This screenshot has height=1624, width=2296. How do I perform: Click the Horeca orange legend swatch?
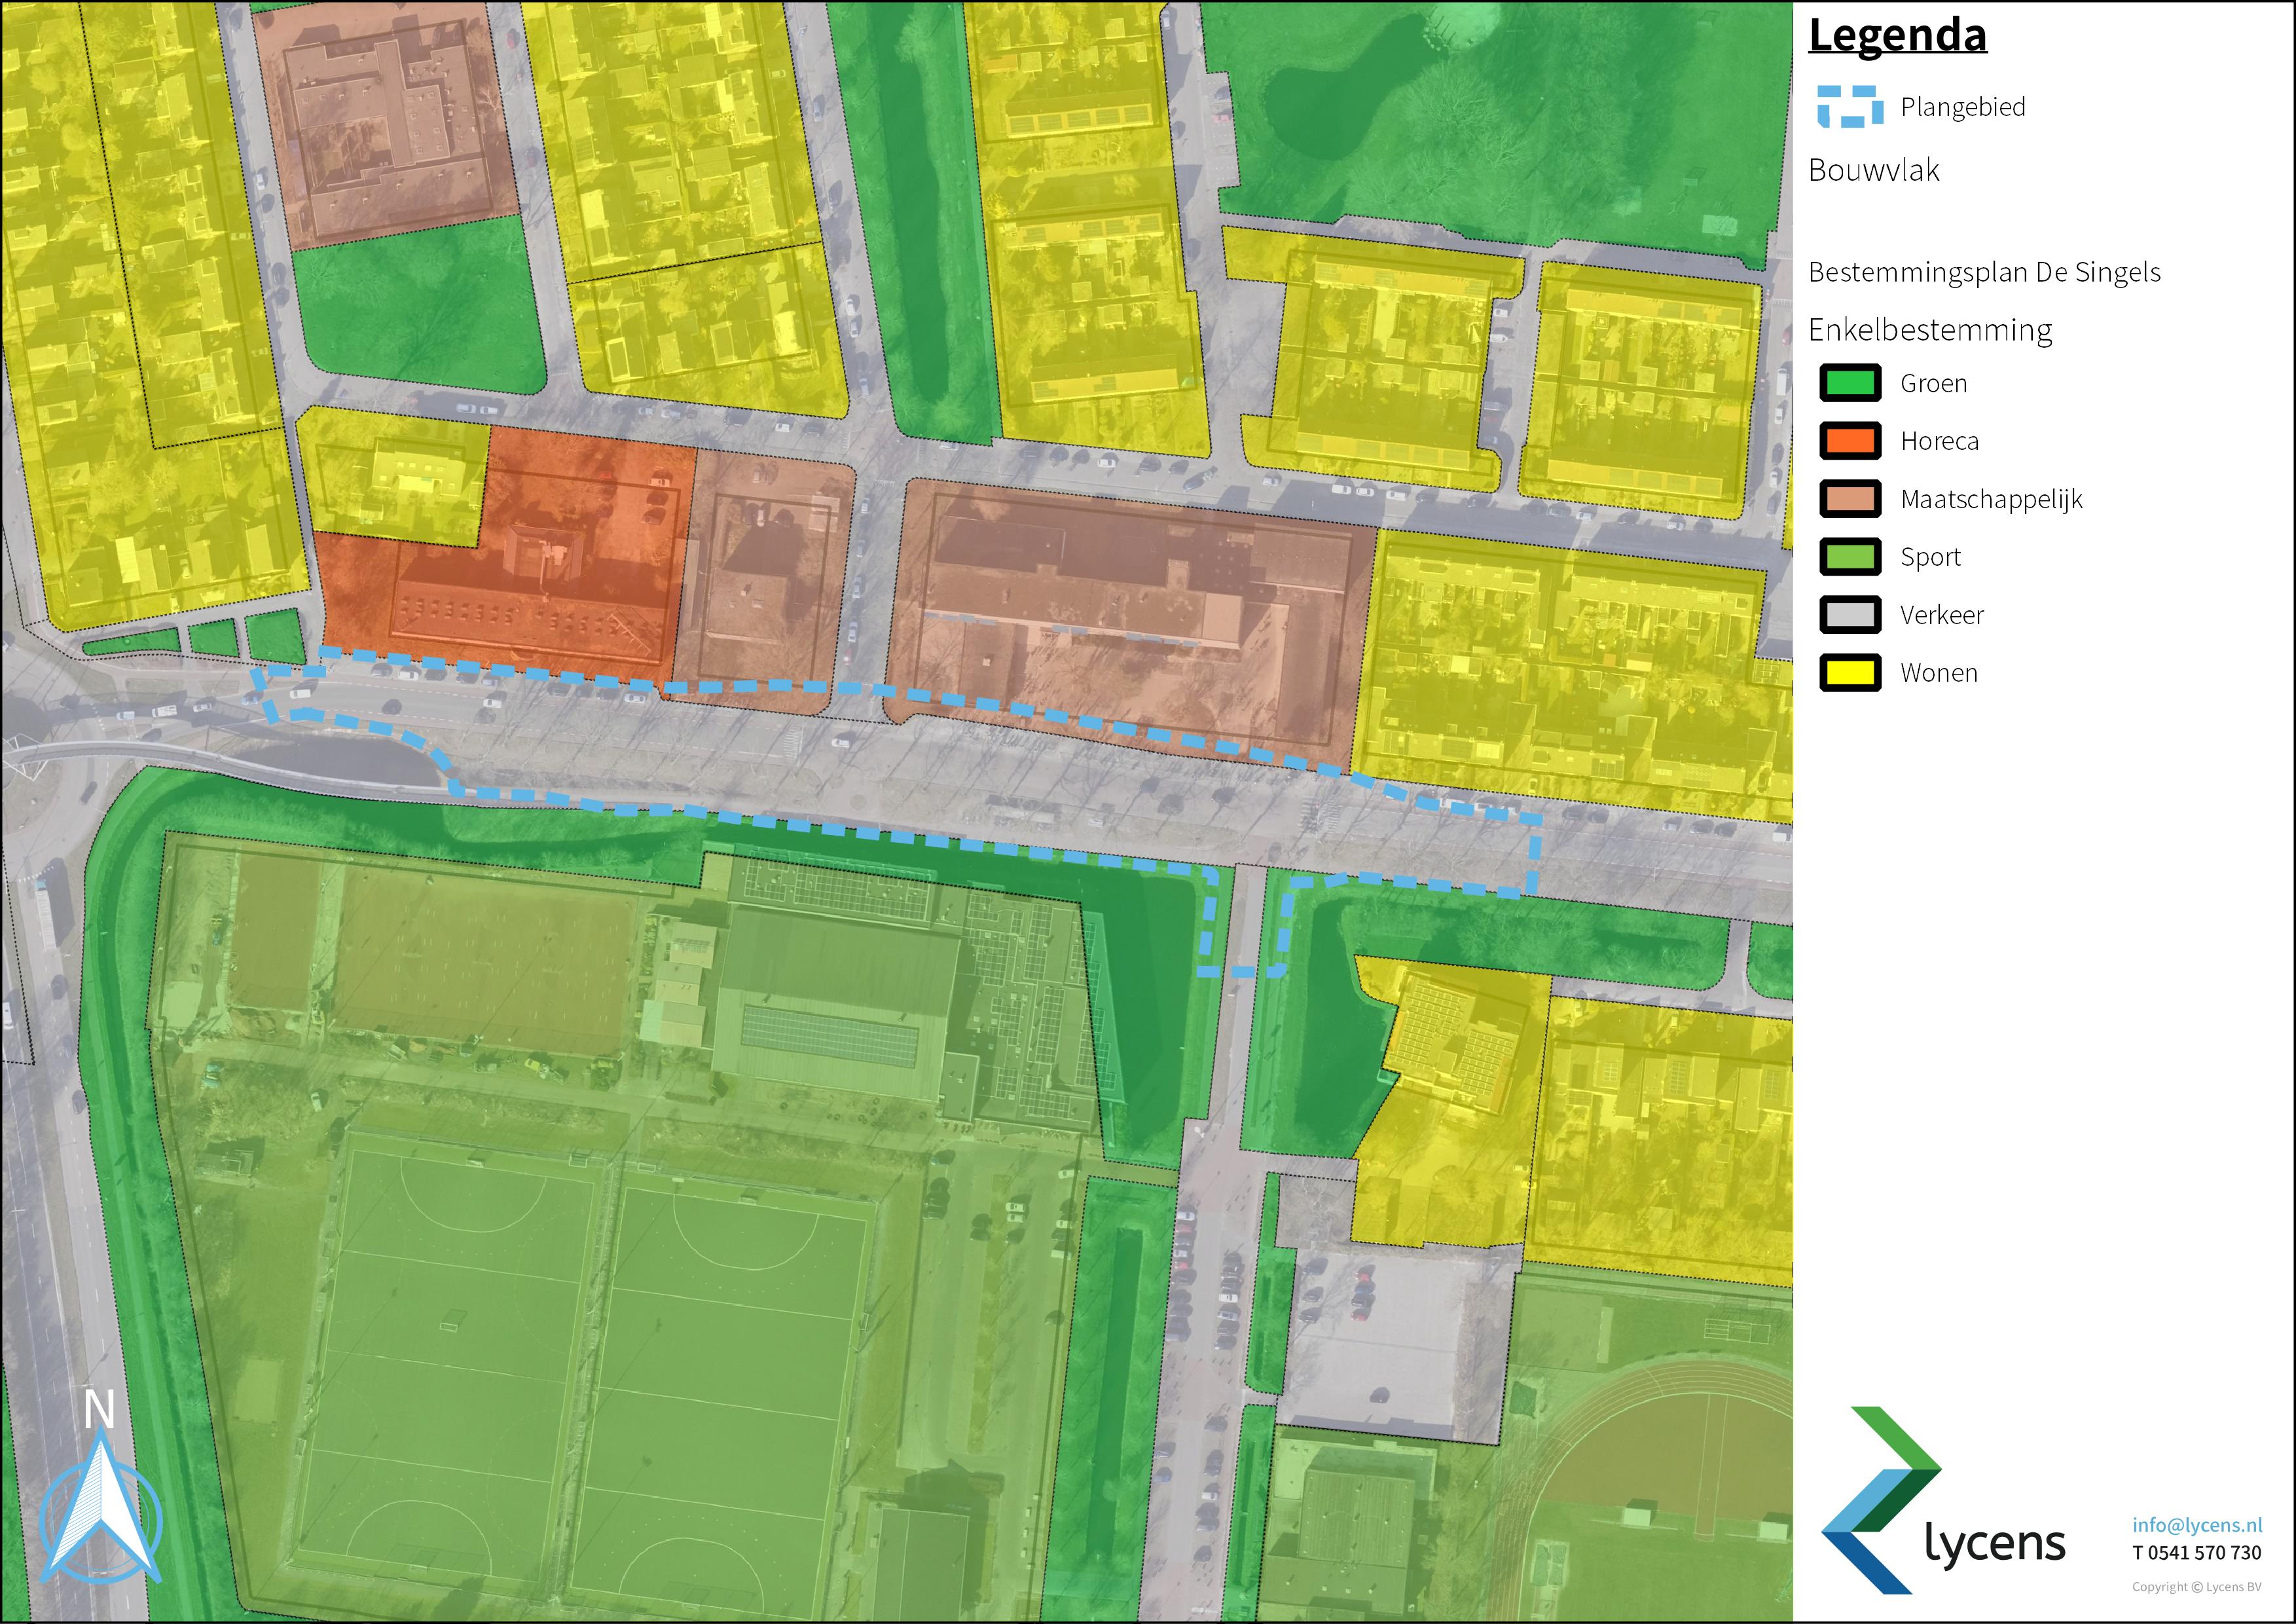pos(1850,441)
